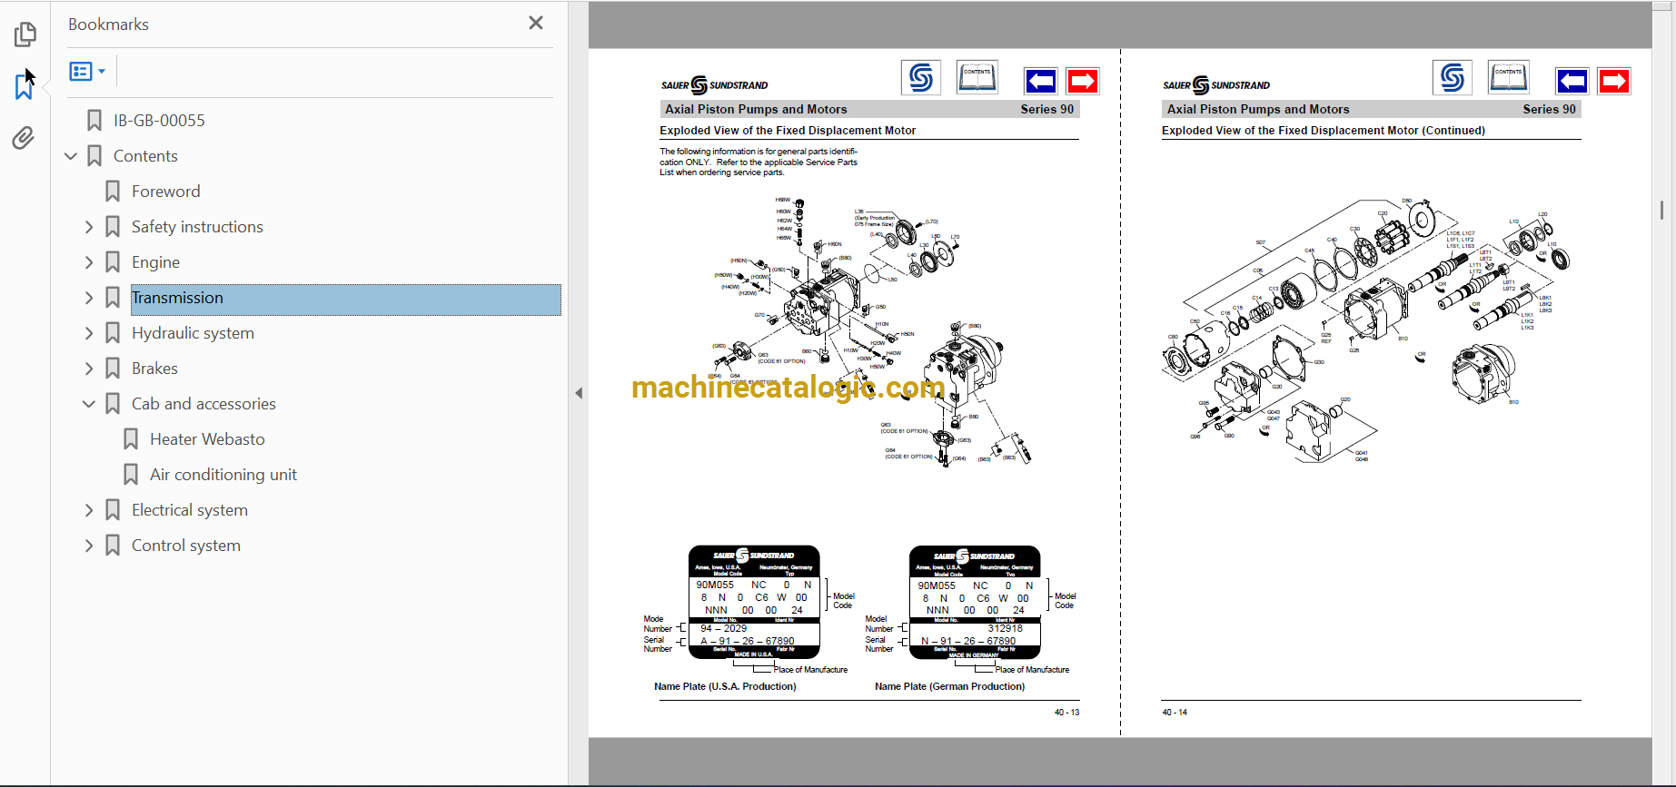Click the red forward arrow on page 40-14
Image resolution: width=1676 pixels, height=787 pixels.
click(1614, 82)
